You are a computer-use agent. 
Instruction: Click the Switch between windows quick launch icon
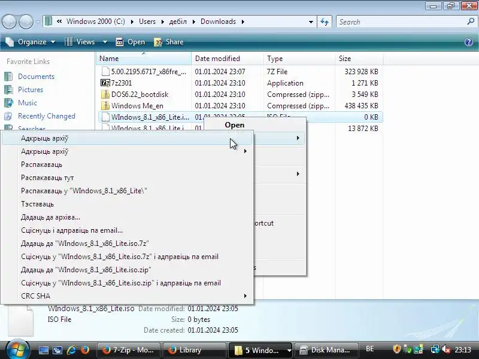[x=57, y=350]
